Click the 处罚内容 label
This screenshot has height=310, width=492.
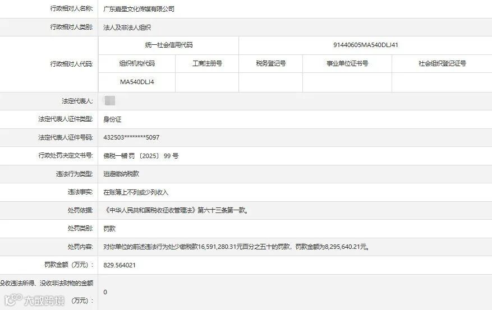click(80, 247)
